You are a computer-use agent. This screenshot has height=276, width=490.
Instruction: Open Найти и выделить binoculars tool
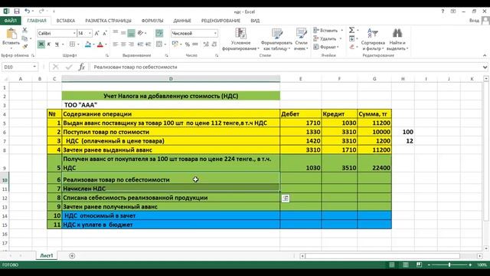[397, 40]
